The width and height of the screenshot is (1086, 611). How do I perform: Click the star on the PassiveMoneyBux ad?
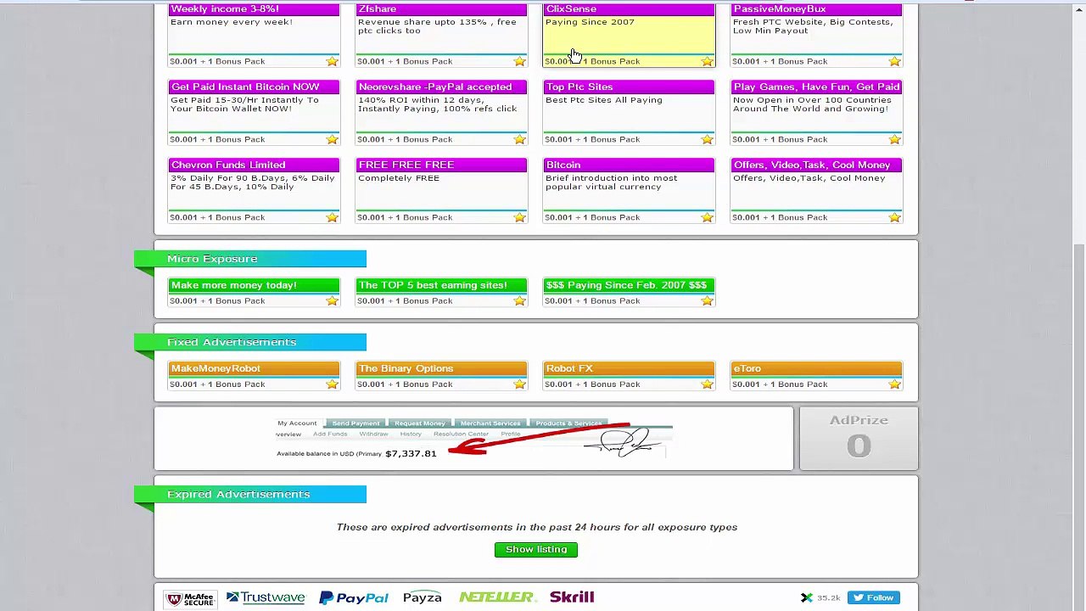pos(894,61)
